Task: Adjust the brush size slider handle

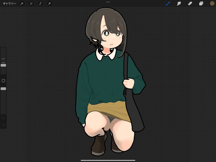Action: 3,65
